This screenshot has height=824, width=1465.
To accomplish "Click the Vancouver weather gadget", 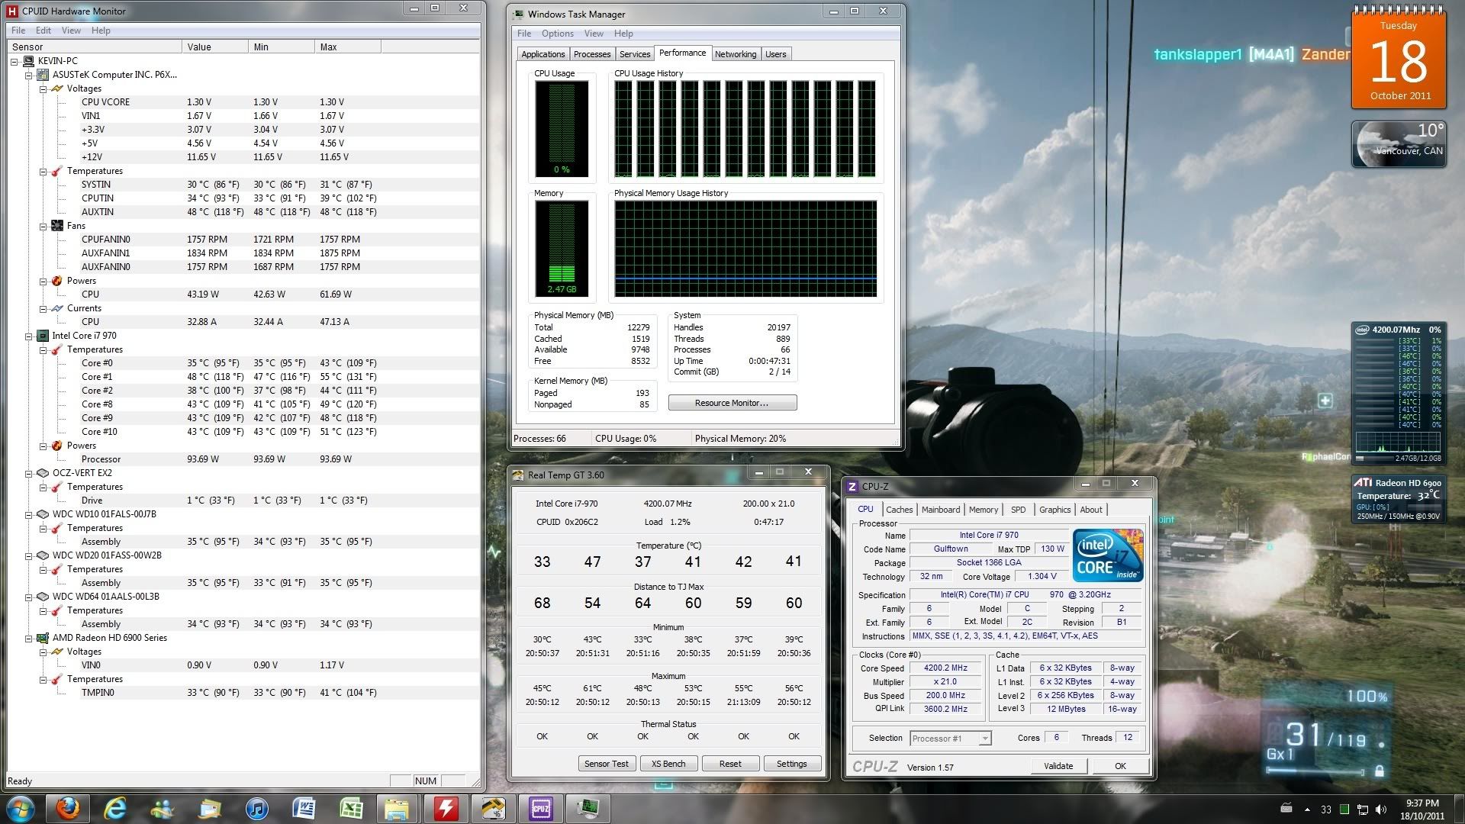I will (x=1399, y=143).
